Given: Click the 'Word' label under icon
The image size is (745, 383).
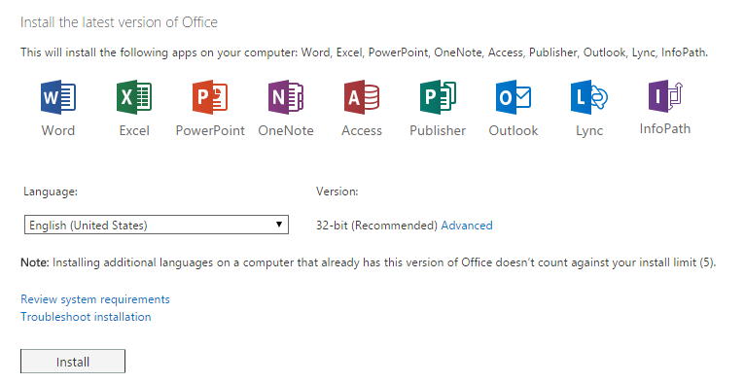Looking at the screenshot, I should pos(58,130).
